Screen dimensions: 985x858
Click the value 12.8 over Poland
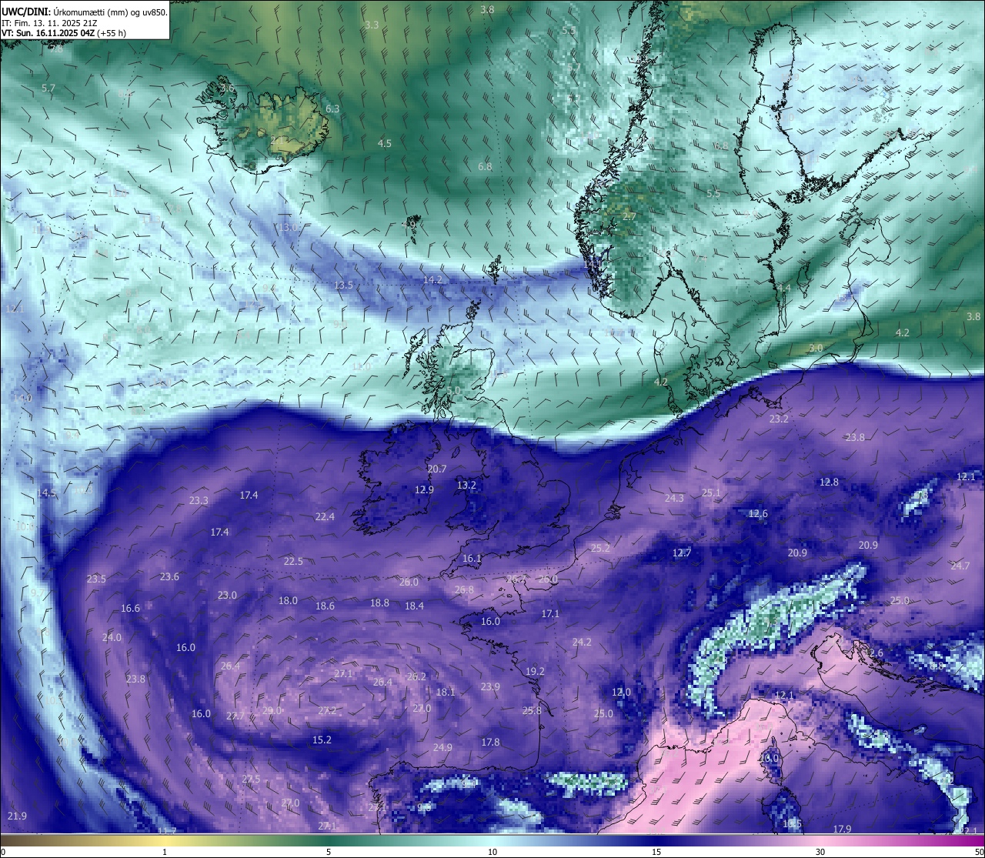(x=829, y=482)
